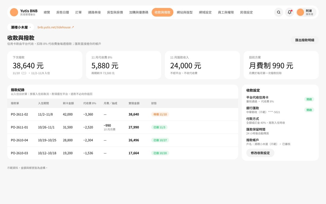This screenshot has height=204, width=326.
Task: Open the 通路串接 tab
Action: [x=94, y=12]
